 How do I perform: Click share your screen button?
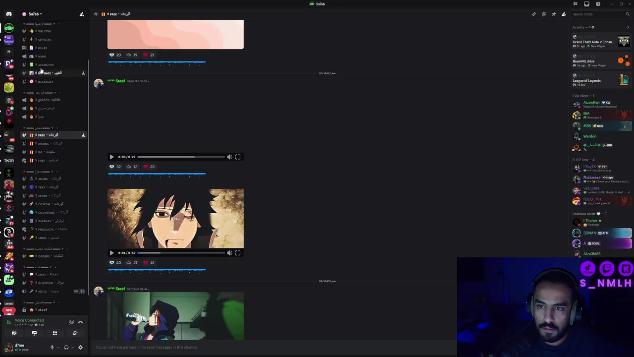click(x=34, y=333)
